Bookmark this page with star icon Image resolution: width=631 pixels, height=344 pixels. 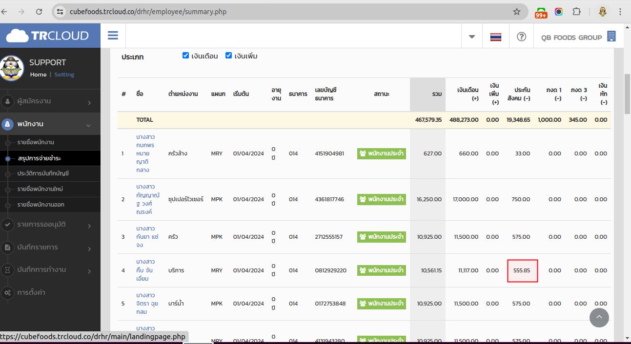click(517, 12)
